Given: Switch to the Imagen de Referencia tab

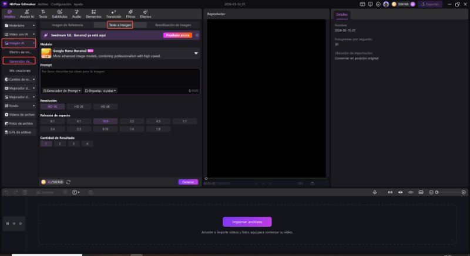Looking at the screenshot, I should (x=67, y=25).
